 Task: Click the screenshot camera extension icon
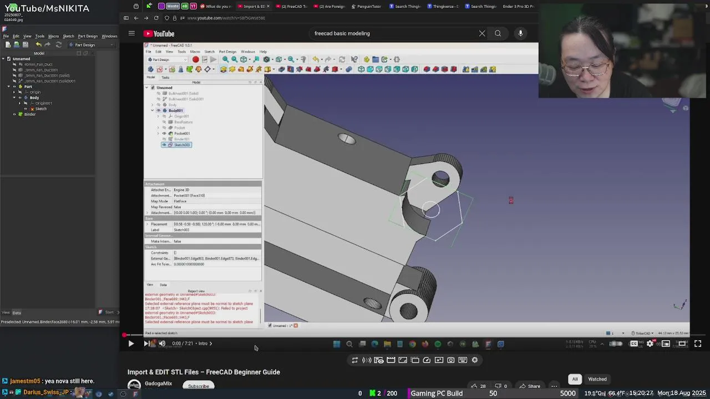(451, 360)
